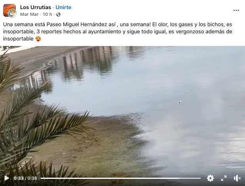245x186 pixels.
Task: Open the Los Urrutias group cover avatar
Action: pyautogui.click(x=9, y=10)
